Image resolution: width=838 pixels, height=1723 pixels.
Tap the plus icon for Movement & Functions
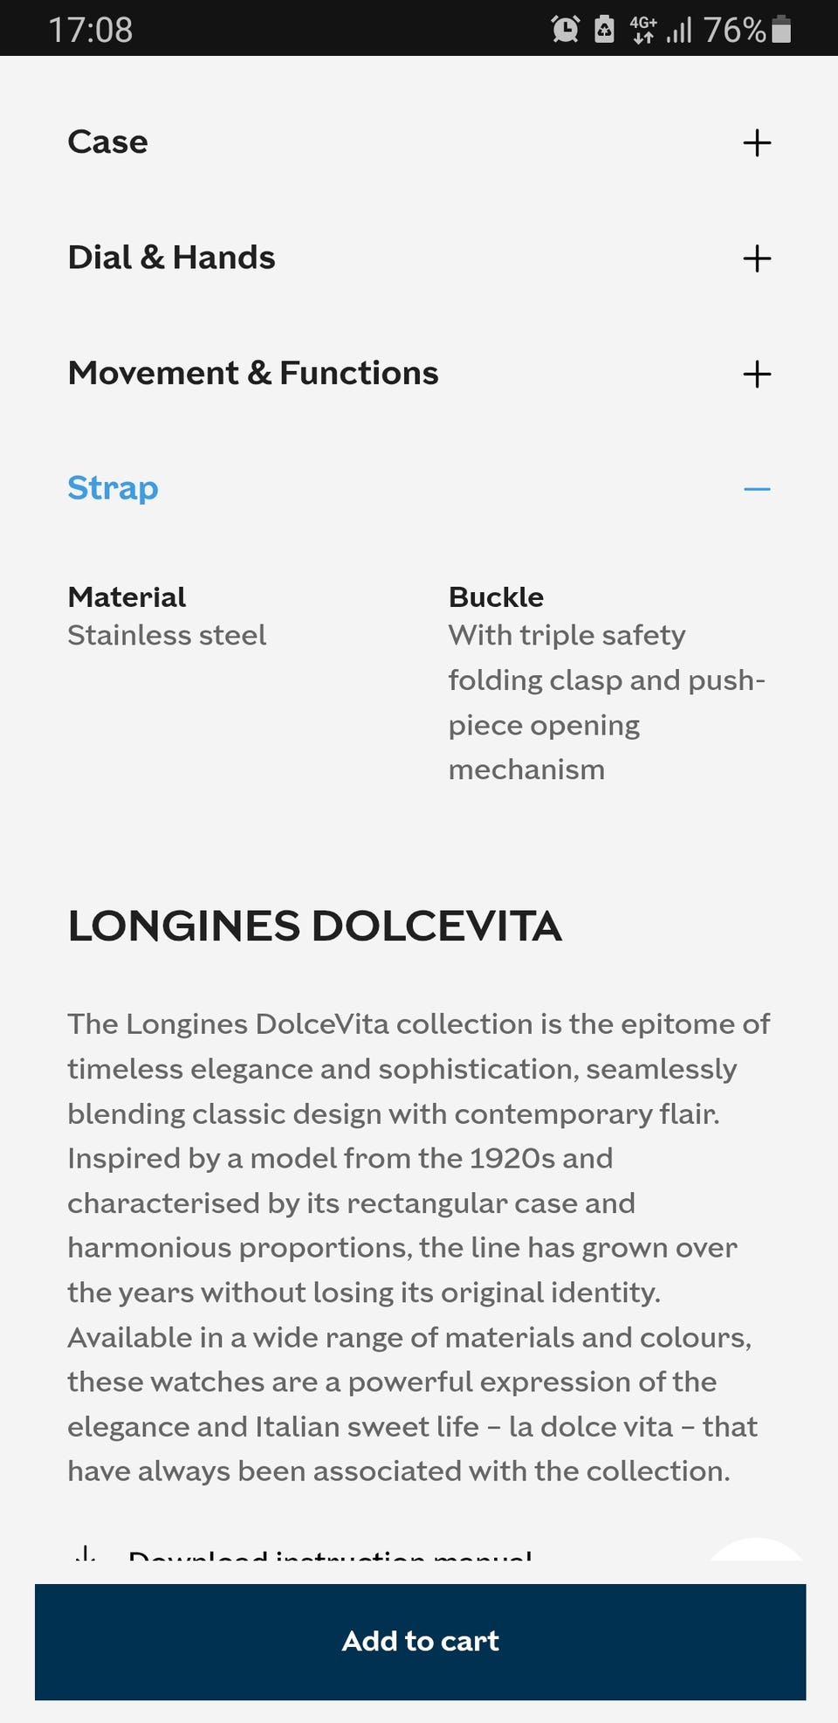click(757, 374)
